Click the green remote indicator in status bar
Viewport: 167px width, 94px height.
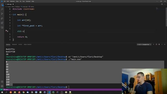[x=1, y=90]
